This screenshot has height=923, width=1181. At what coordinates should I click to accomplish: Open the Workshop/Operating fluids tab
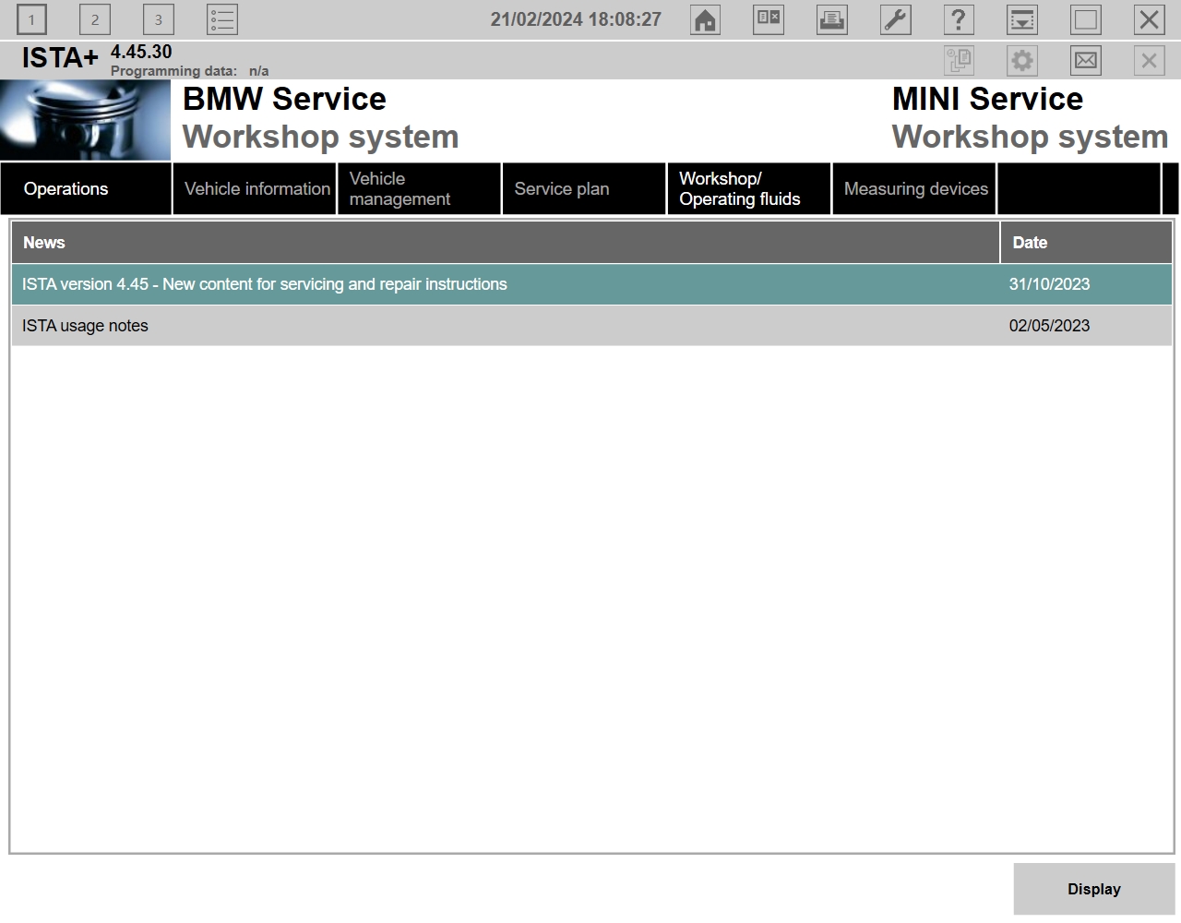[x=748, y=188]
